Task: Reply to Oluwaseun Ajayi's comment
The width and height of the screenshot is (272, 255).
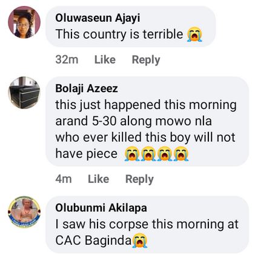Action: click(146, 60)
